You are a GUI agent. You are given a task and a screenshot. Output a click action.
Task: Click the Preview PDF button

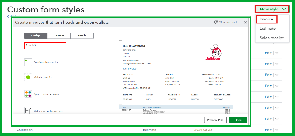[x=215, y=120]
